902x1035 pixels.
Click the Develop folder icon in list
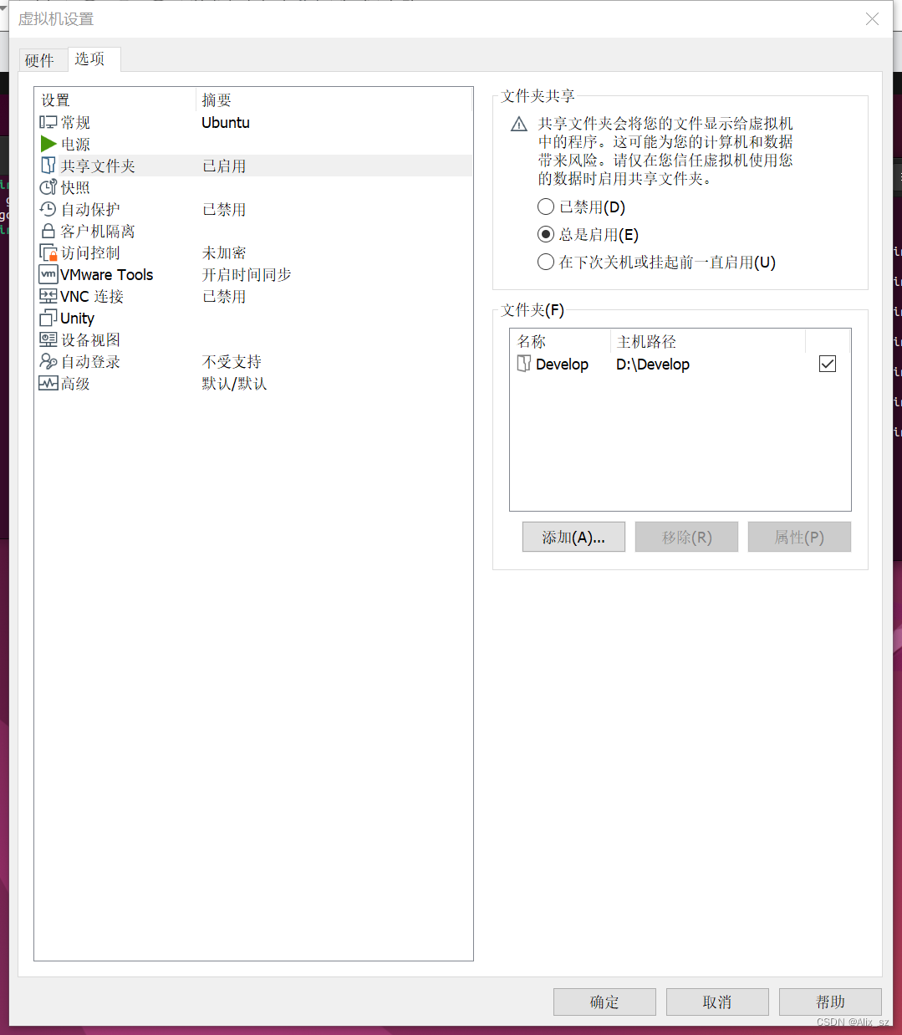[x=524, y=364]
